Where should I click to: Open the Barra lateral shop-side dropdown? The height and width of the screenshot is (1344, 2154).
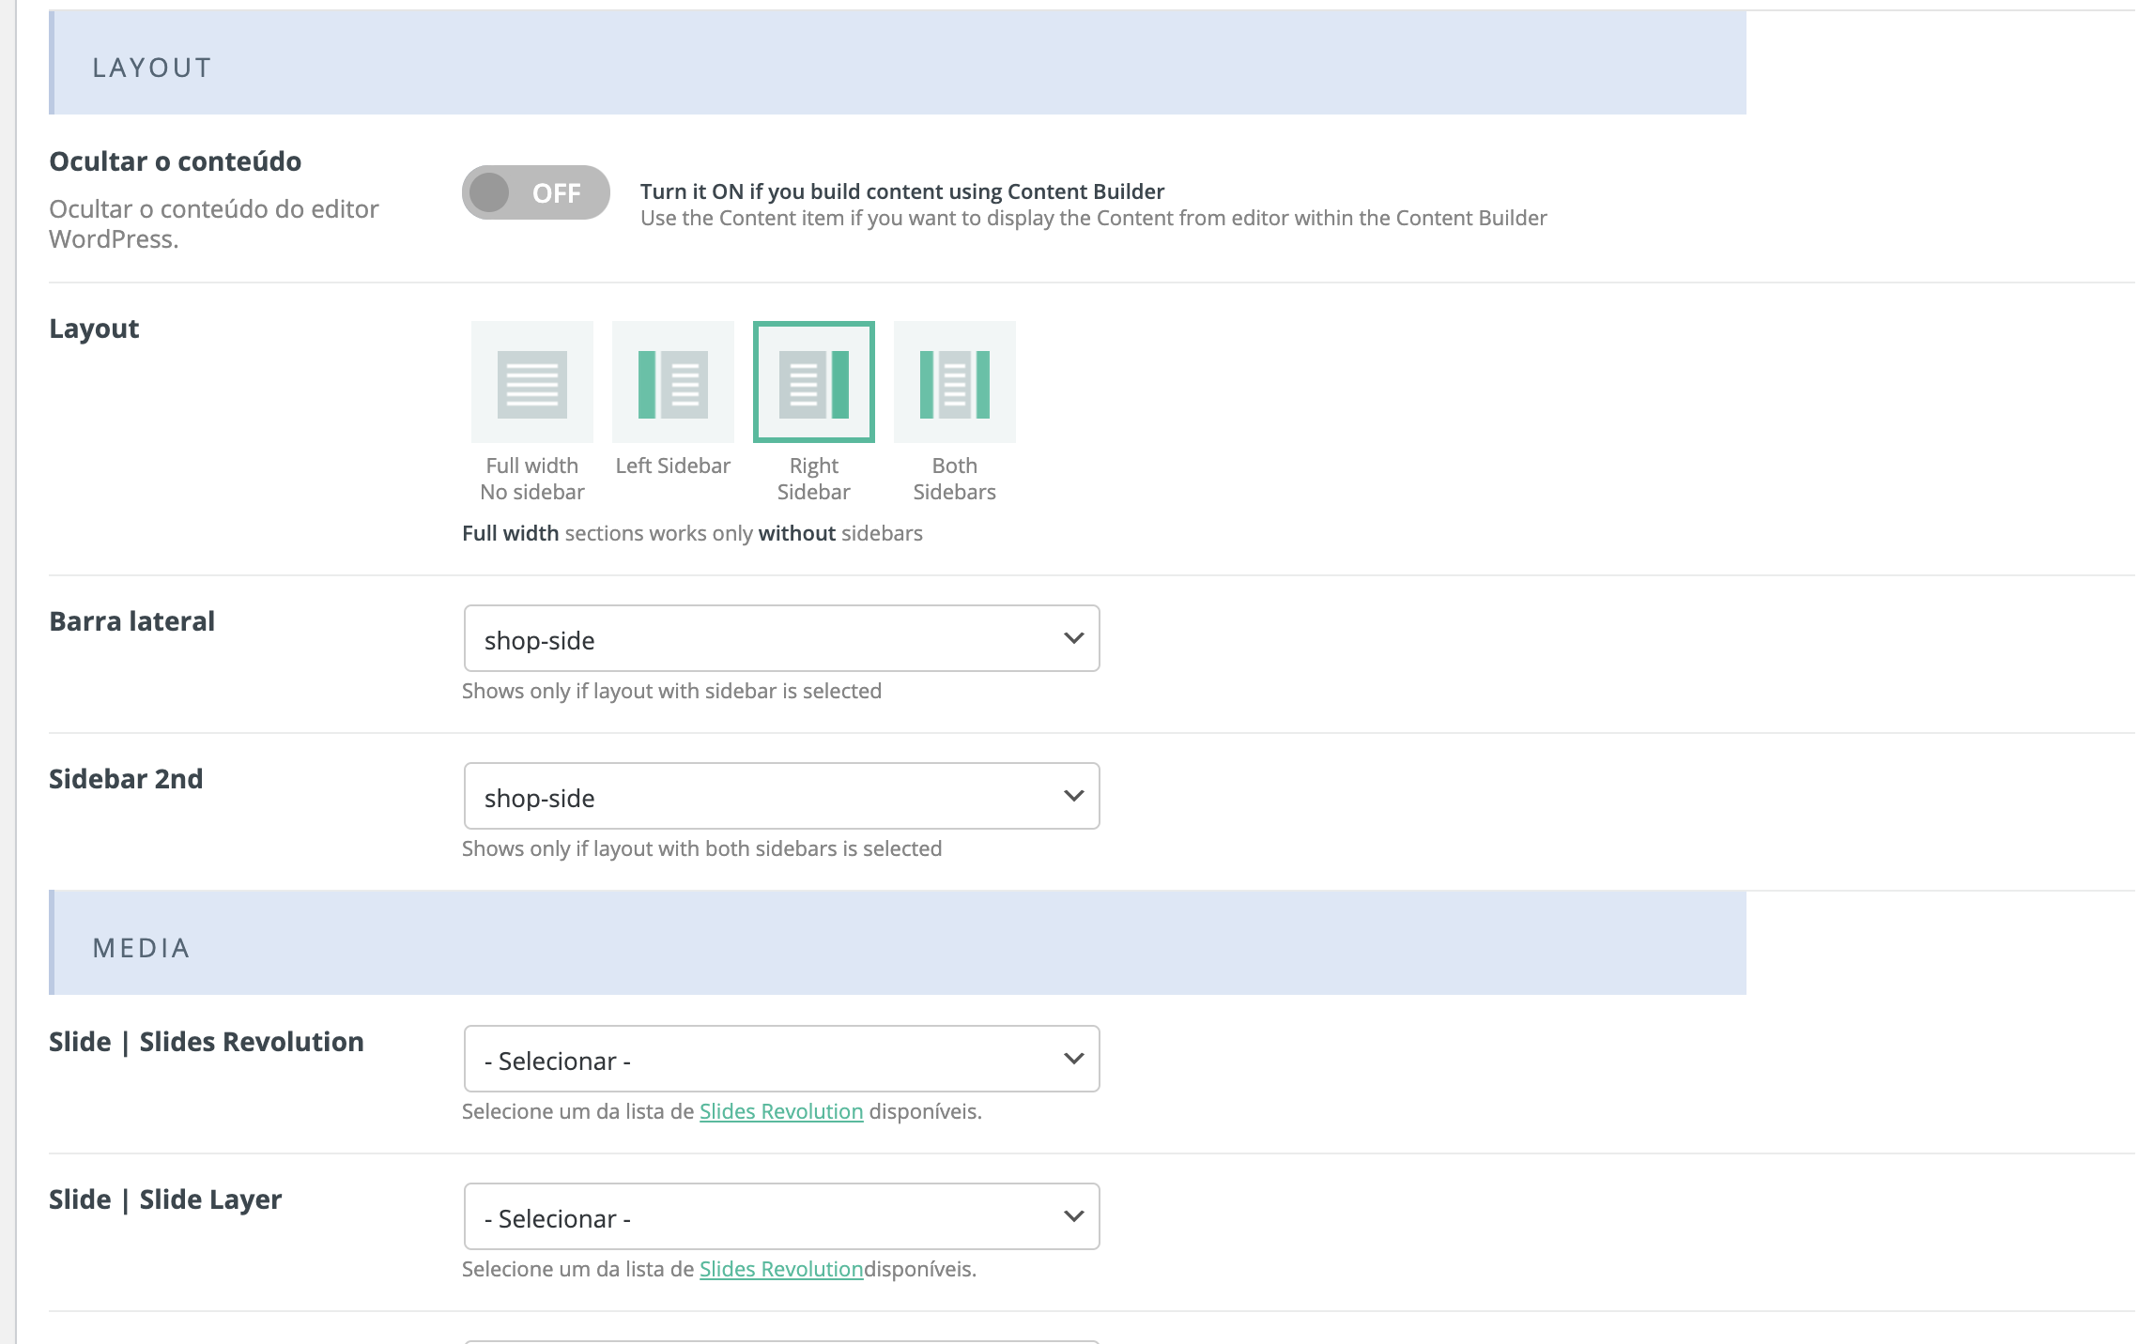click(782, 638)
